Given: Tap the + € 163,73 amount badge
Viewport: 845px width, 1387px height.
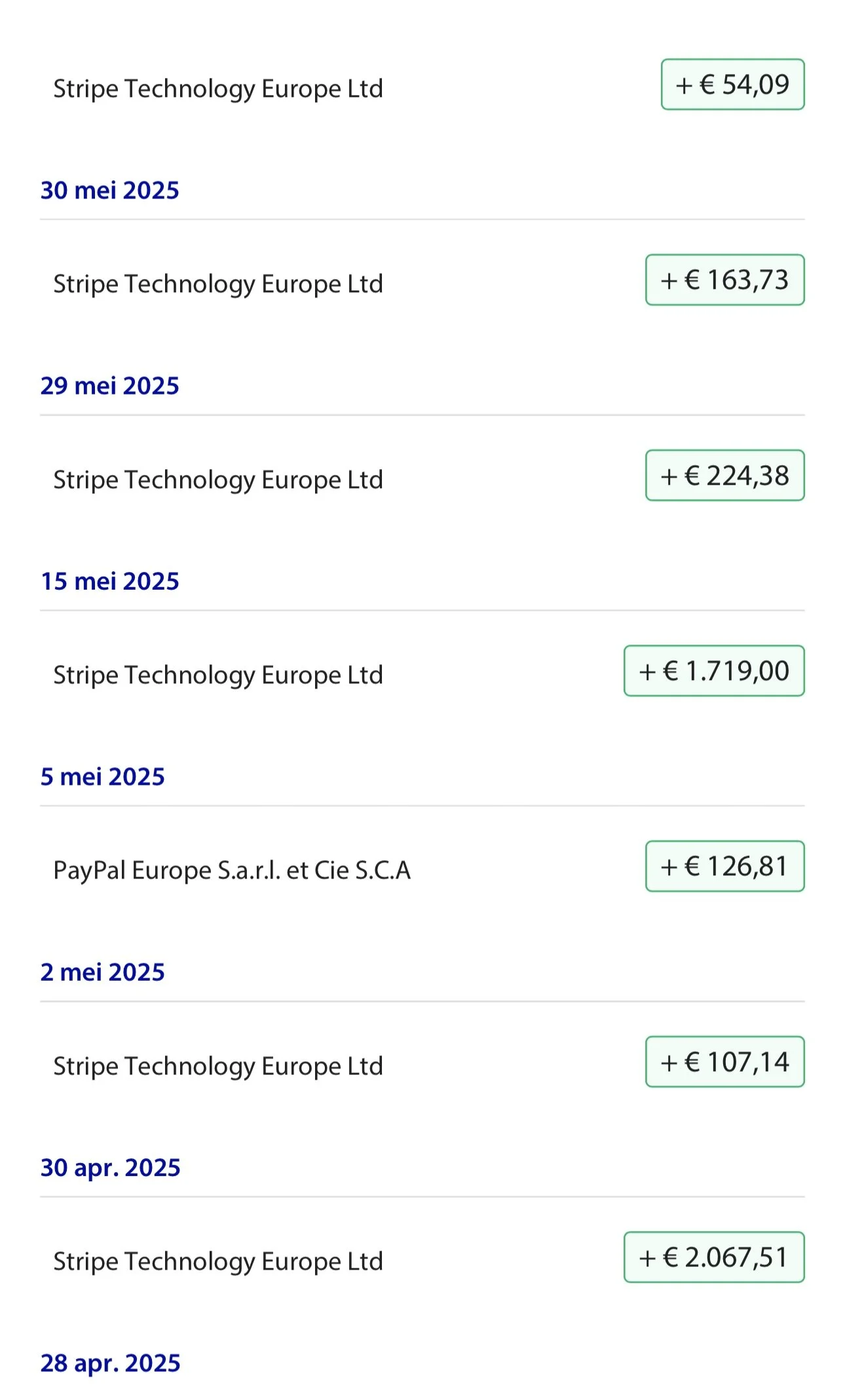Looking at the screenshot, I should pos(725,280).
